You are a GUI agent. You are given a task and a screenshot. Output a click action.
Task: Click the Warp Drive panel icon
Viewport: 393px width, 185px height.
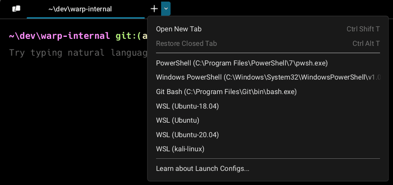pos(16,9)
